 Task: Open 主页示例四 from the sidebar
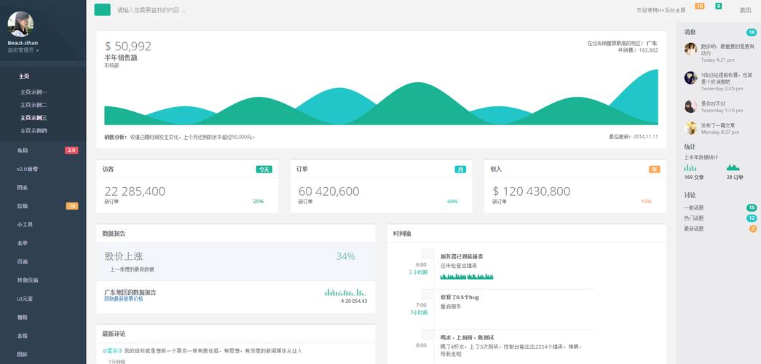point(33,130)
